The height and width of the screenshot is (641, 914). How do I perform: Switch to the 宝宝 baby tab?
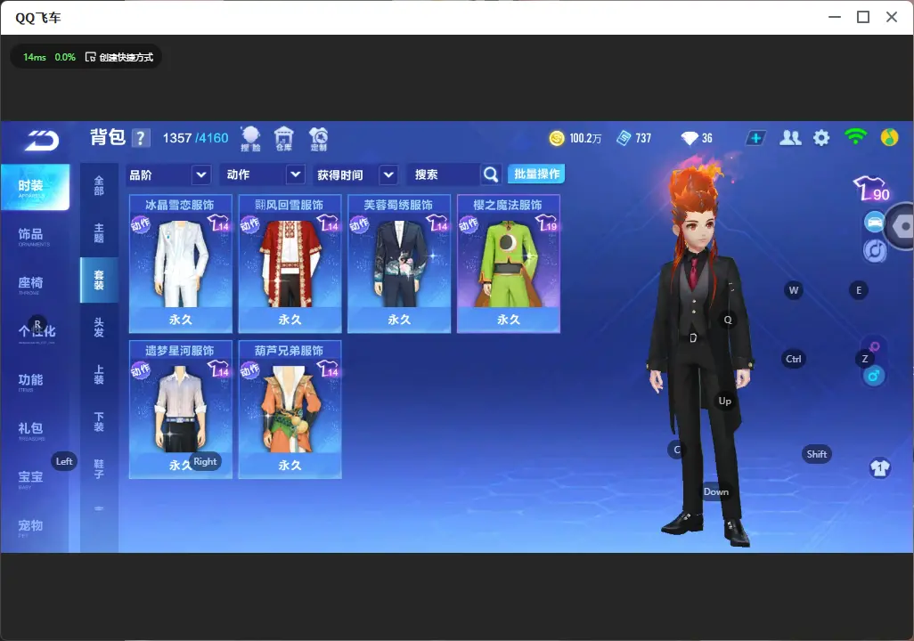point(31,478)
